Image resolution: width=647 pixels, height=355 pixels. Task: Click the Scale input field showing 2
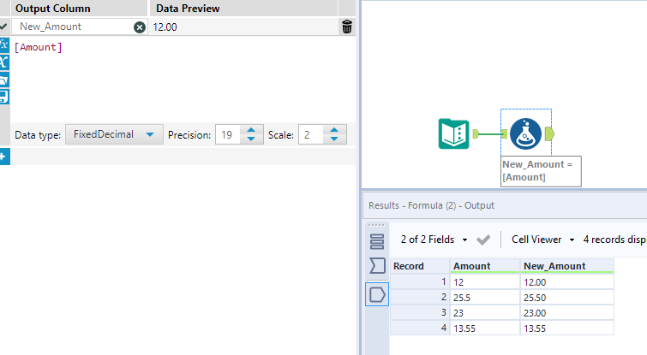pyautogui.click(x=311, y=134)
